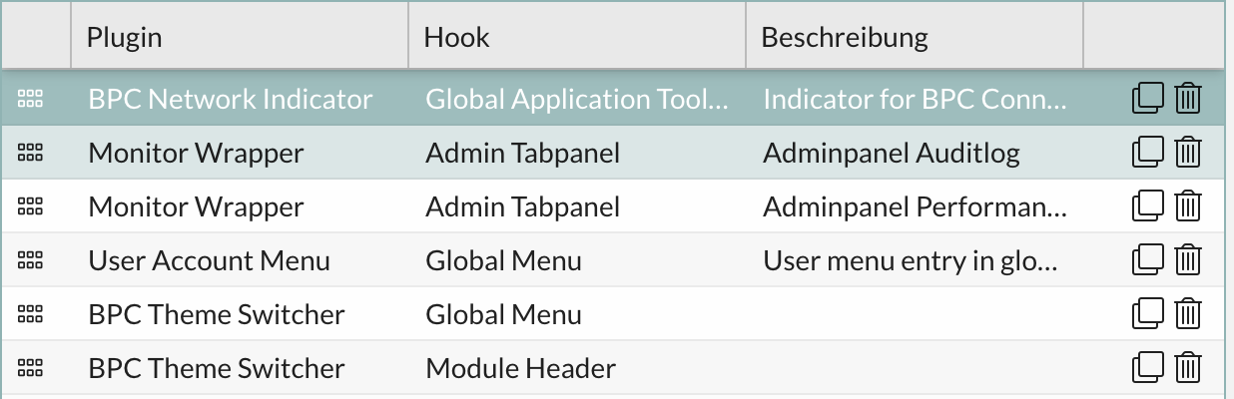Select the Global Application Tool hook cell
Viewport: 1234px width, 399px height.
tap(576, 99)
